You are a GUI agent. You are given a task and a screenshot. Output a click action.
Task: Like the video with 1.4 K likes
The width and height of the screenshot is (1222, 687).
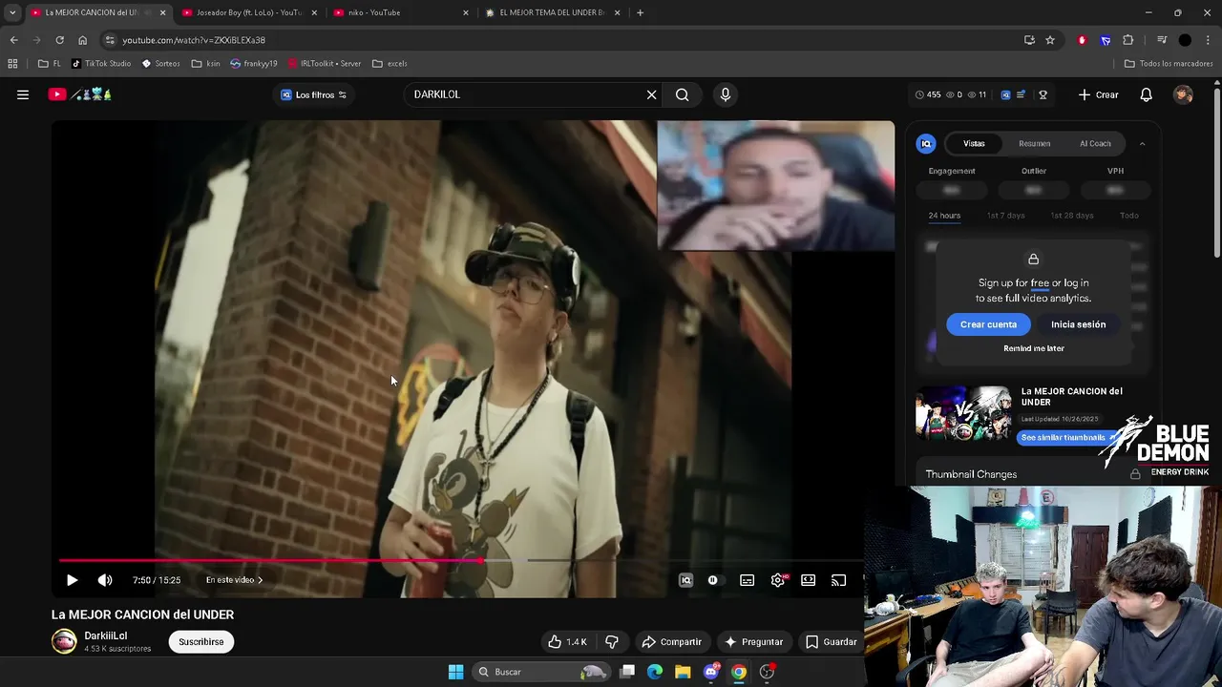567,642
